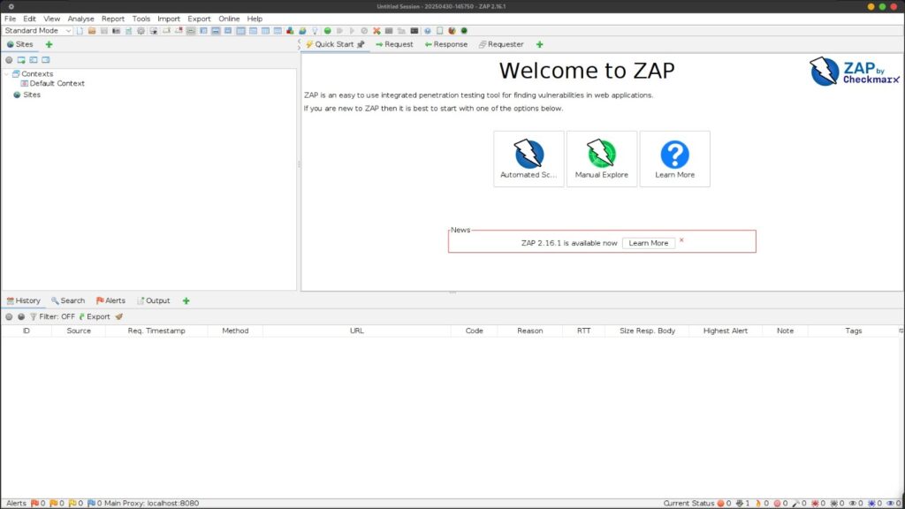The height and width of the screenshot is (509, 905).
Task: Add a tab next to Sites with green plus
Action: coord(49,44)
